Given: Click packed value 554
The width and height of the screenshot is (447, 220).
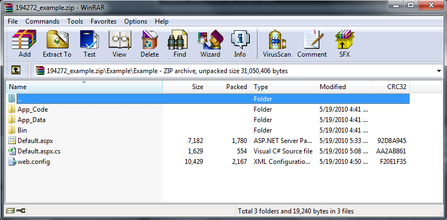Looking at the screenshot, I should pyautogui.click(x=242, y=151).
